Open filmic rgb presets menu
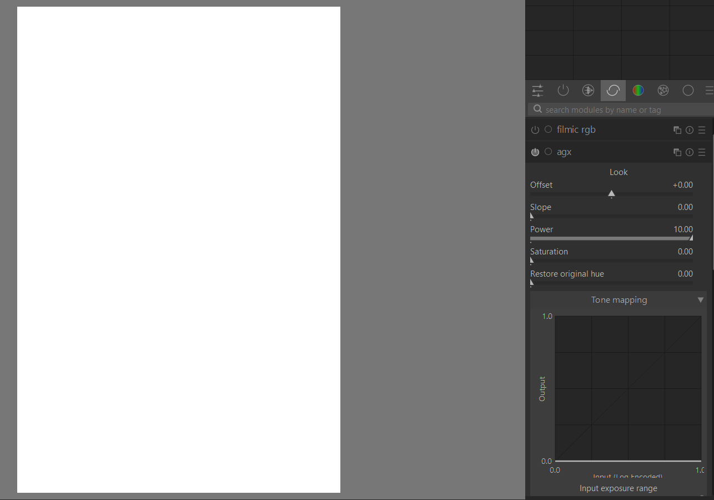 [x=702, y=130]
